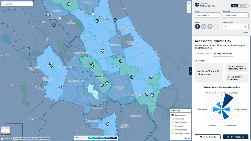Select the Amenity Comparison tab
Image resolution: width=251 pixels, height=141 pixels.
point(223,54)
